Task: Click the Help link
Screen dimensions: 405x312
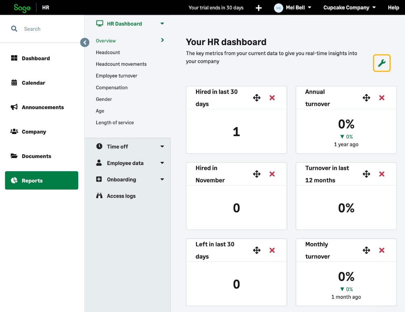Action: coord(393,8)
